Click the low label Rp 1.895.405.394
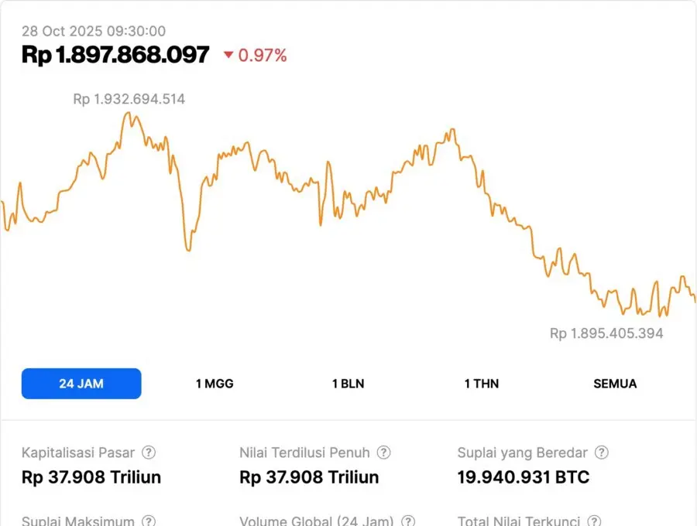This screenshot has height=526, width=697. (606, 333)
